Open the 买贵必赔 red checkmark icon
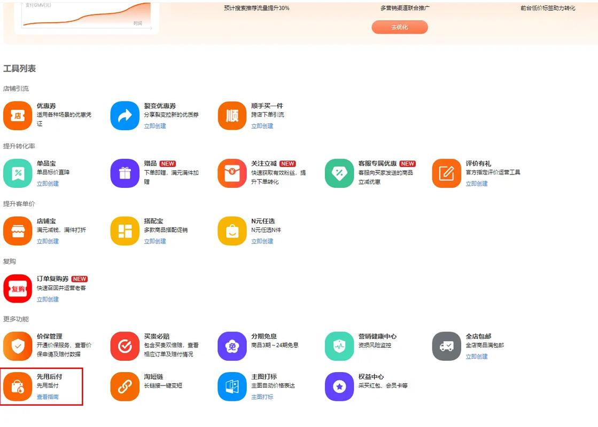598x427 pixels. point(125,346)
